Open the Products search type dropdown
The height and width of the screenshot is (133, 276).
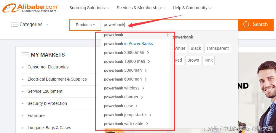pos(85,25)
